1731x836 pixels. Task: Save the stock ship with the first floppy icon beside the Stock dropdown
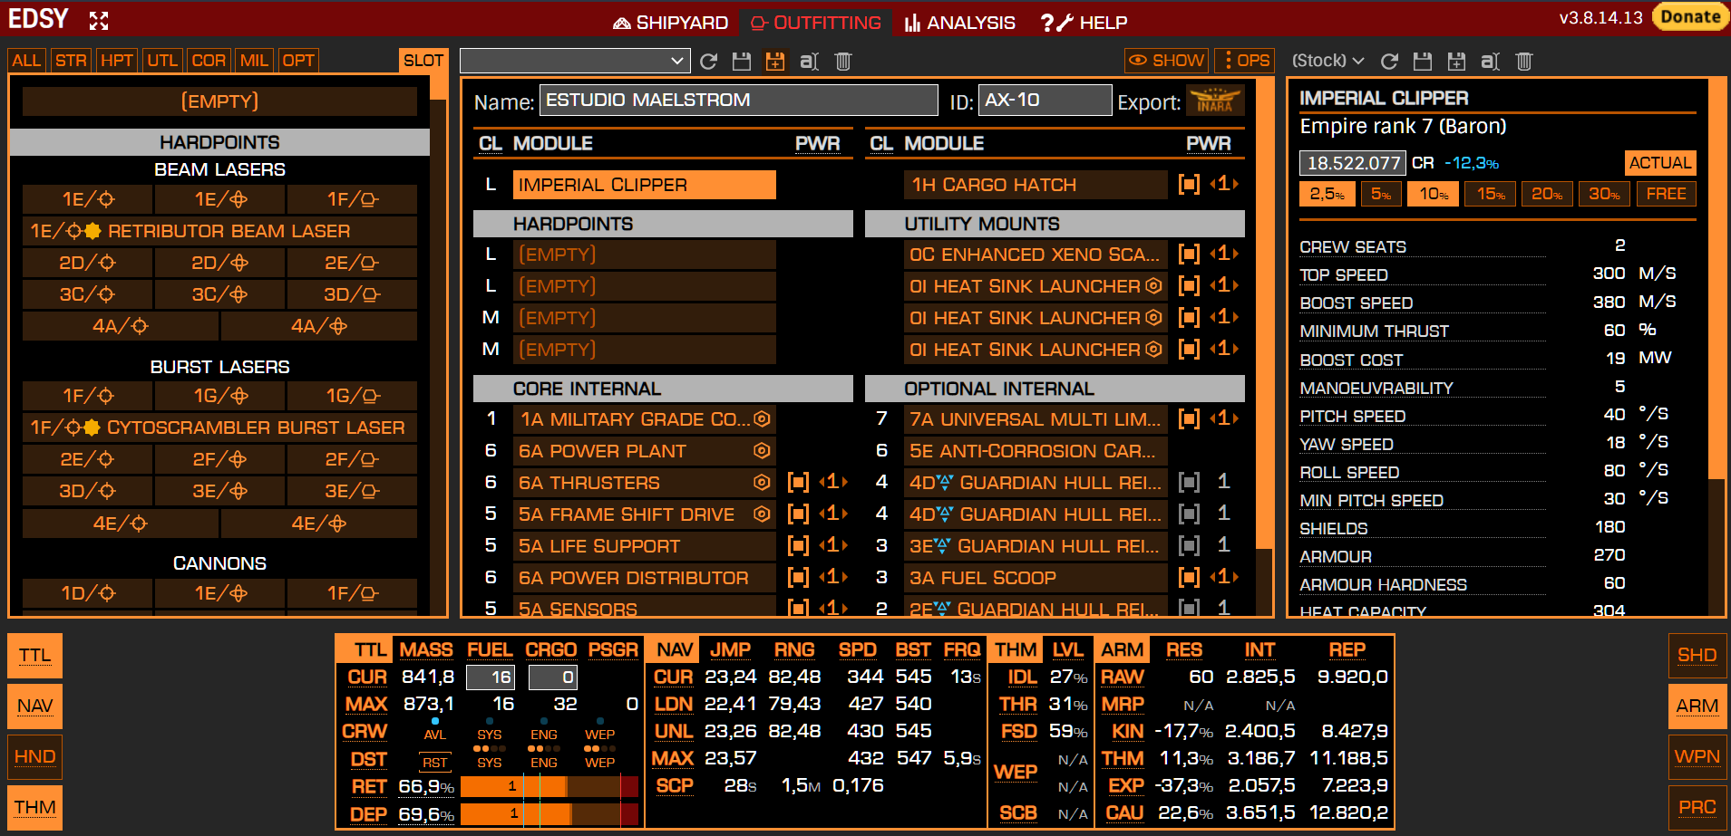click(1423, 62)
